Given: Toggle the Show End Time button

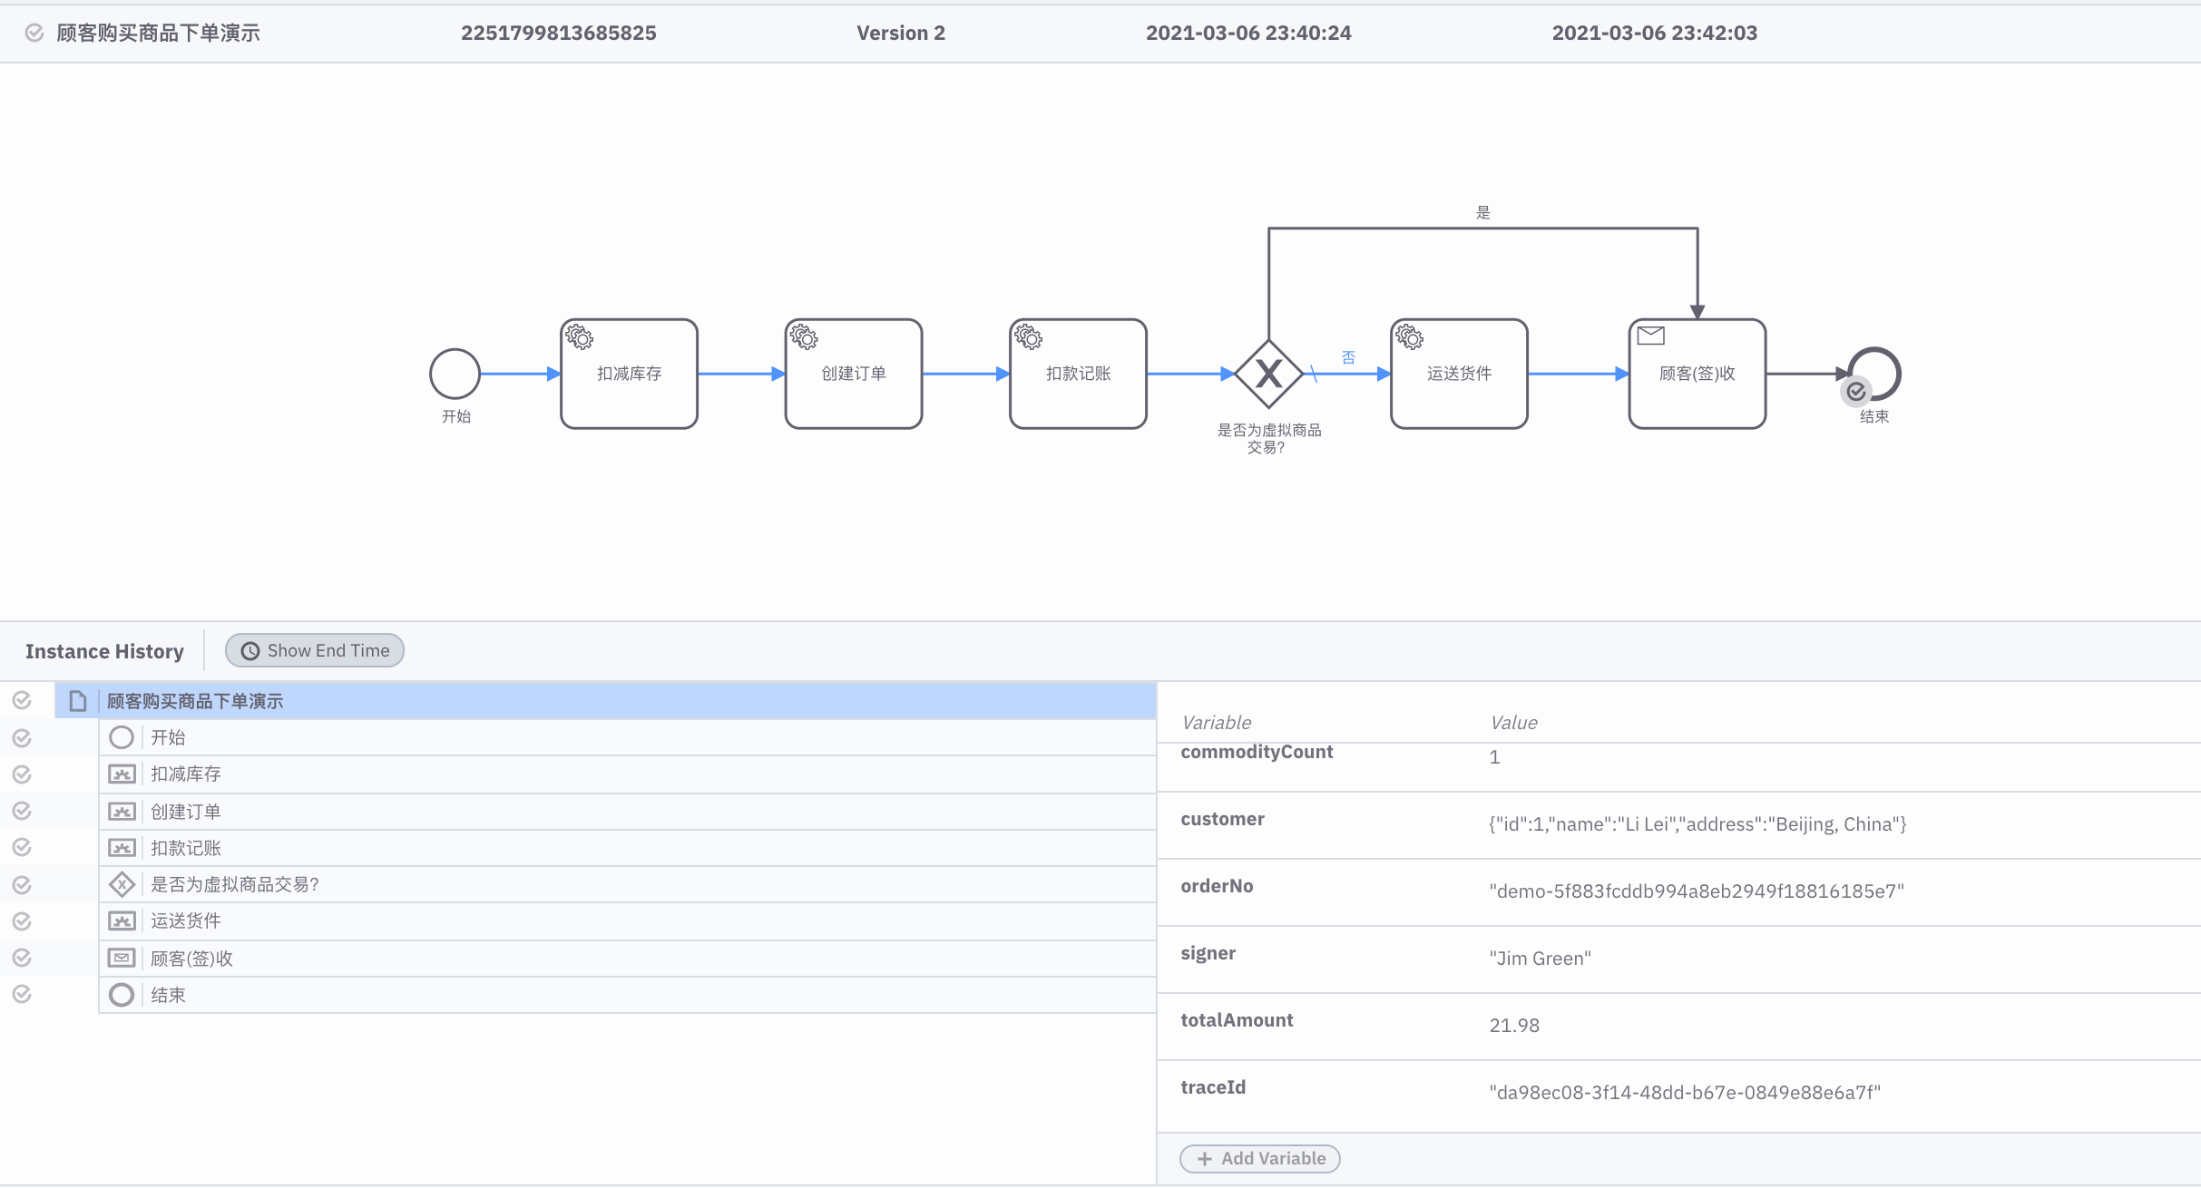Looking at the screenshot, I should (315, 650).
